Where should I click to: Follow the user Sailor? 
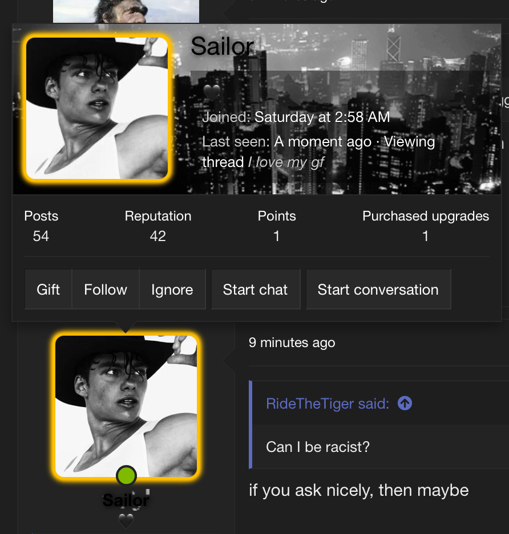point(106,290)
